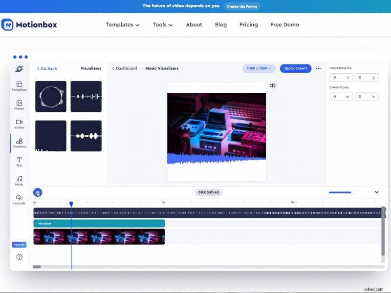Mute the preview audio with the speaker icon

[273, 85]
